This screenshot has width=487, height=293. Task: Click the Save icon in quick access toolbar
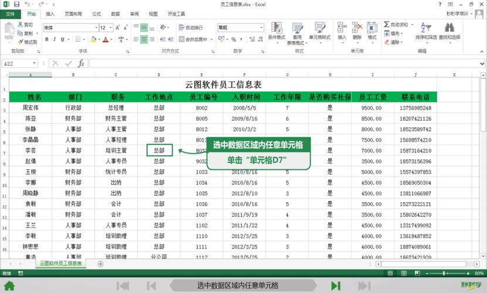point(16,4)
